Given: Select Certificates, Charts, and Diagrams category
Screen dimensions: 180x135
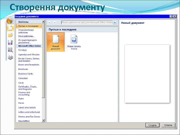Looking at the screenshot, I should click(x=27, y=88).
